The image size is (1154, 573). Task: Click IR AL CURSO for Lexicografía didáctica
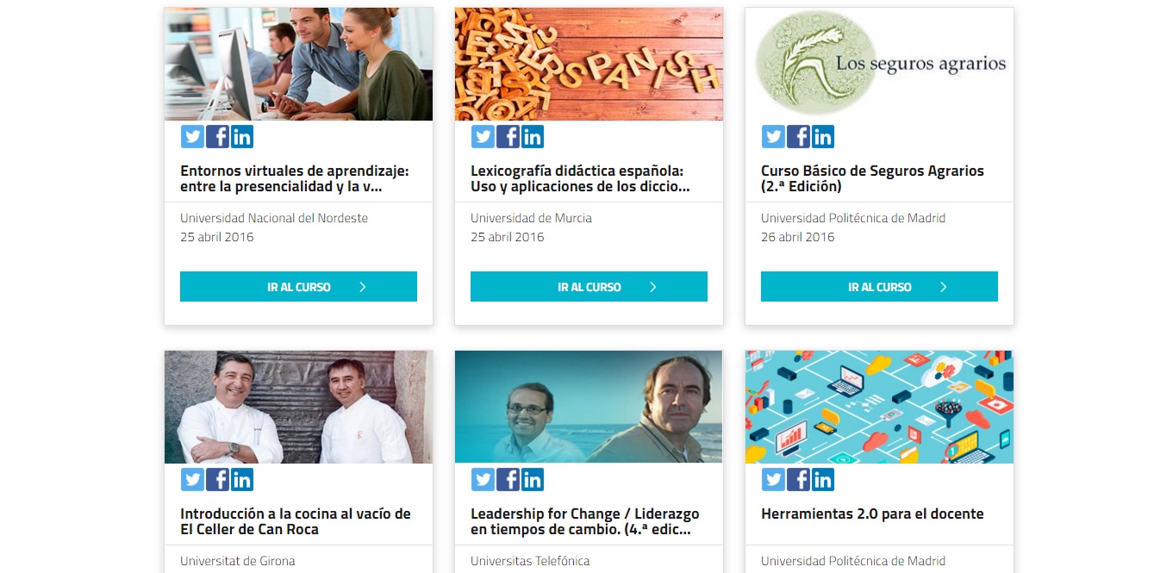pyautogui.click(x=589, y=287)
